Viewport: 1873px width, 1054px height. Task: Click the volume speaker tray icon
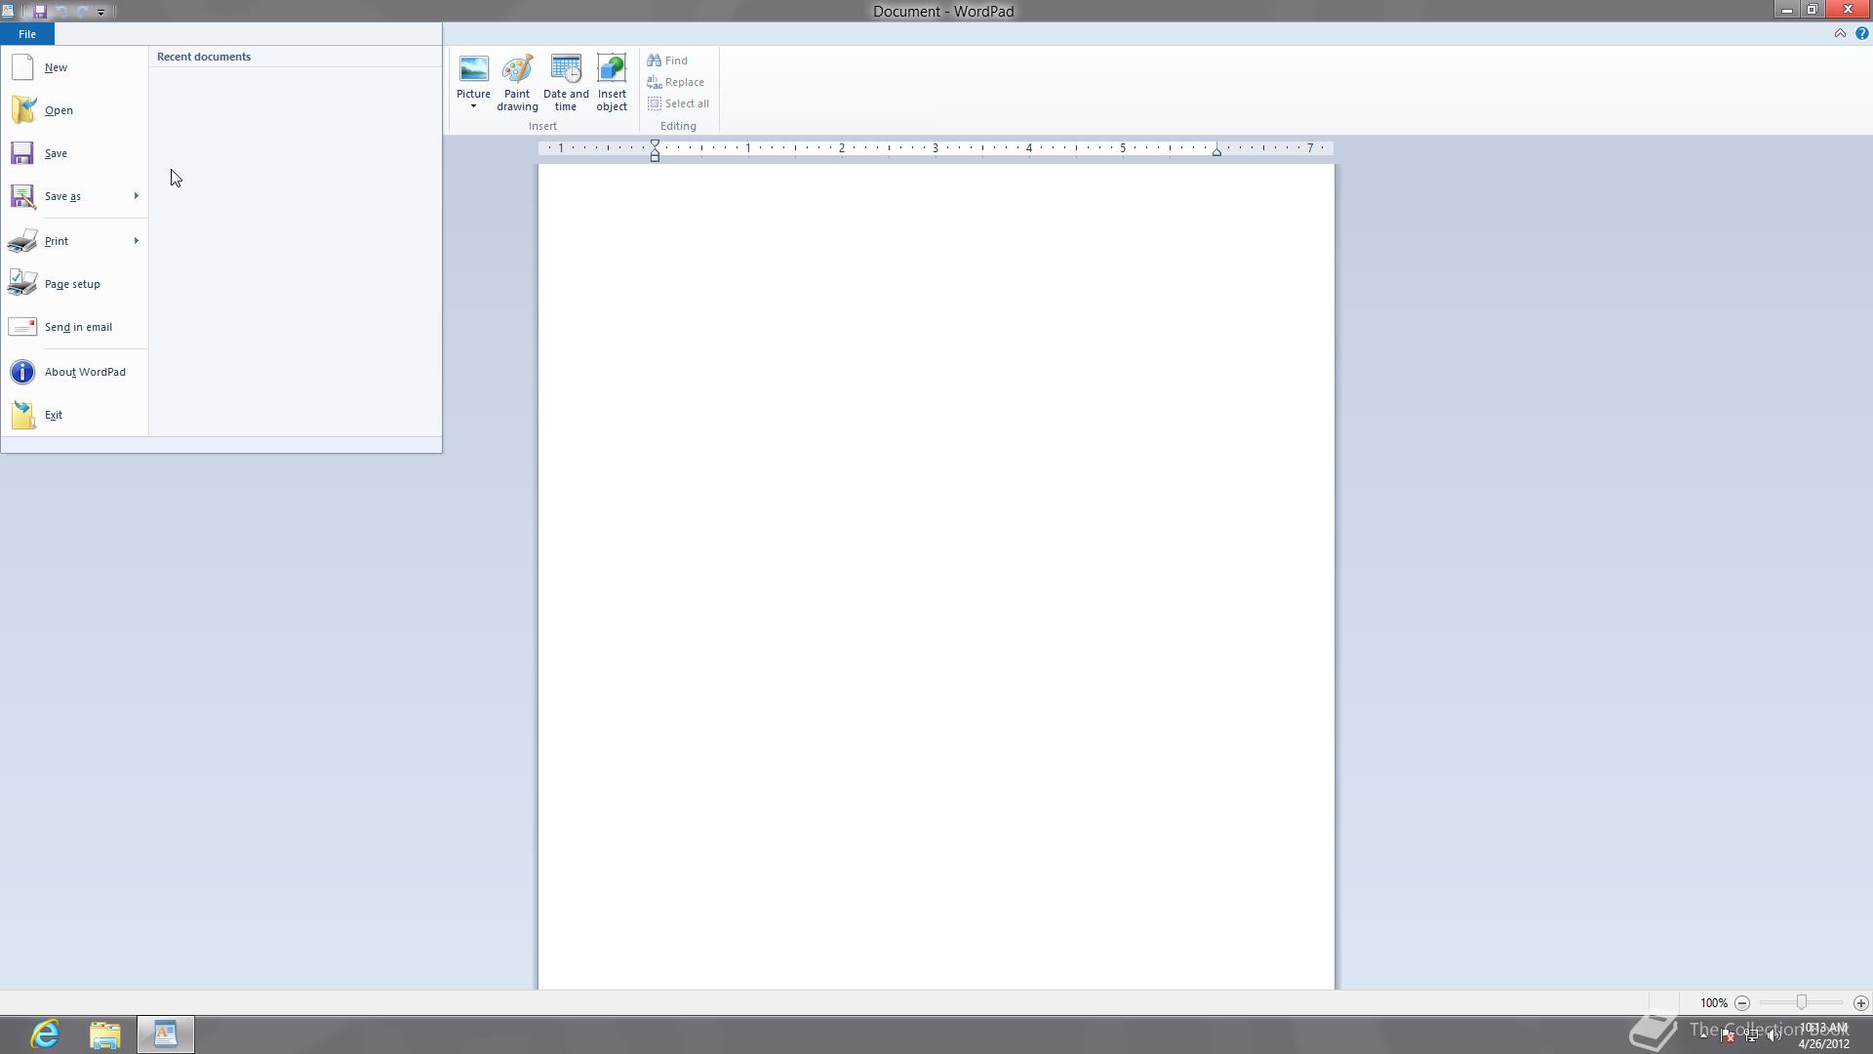point(1773,1035)
